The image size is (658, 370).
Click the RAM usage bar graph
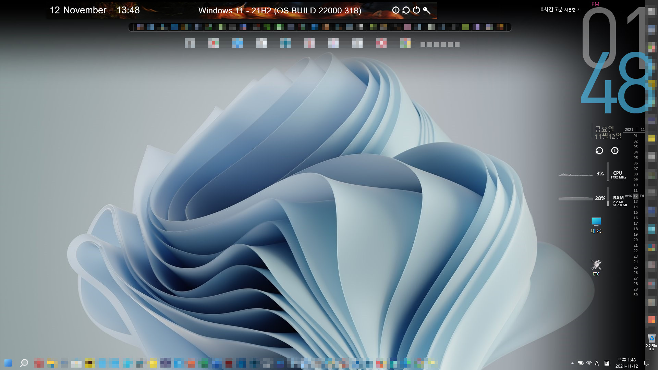pyautogui.click(x=575, y=199)
